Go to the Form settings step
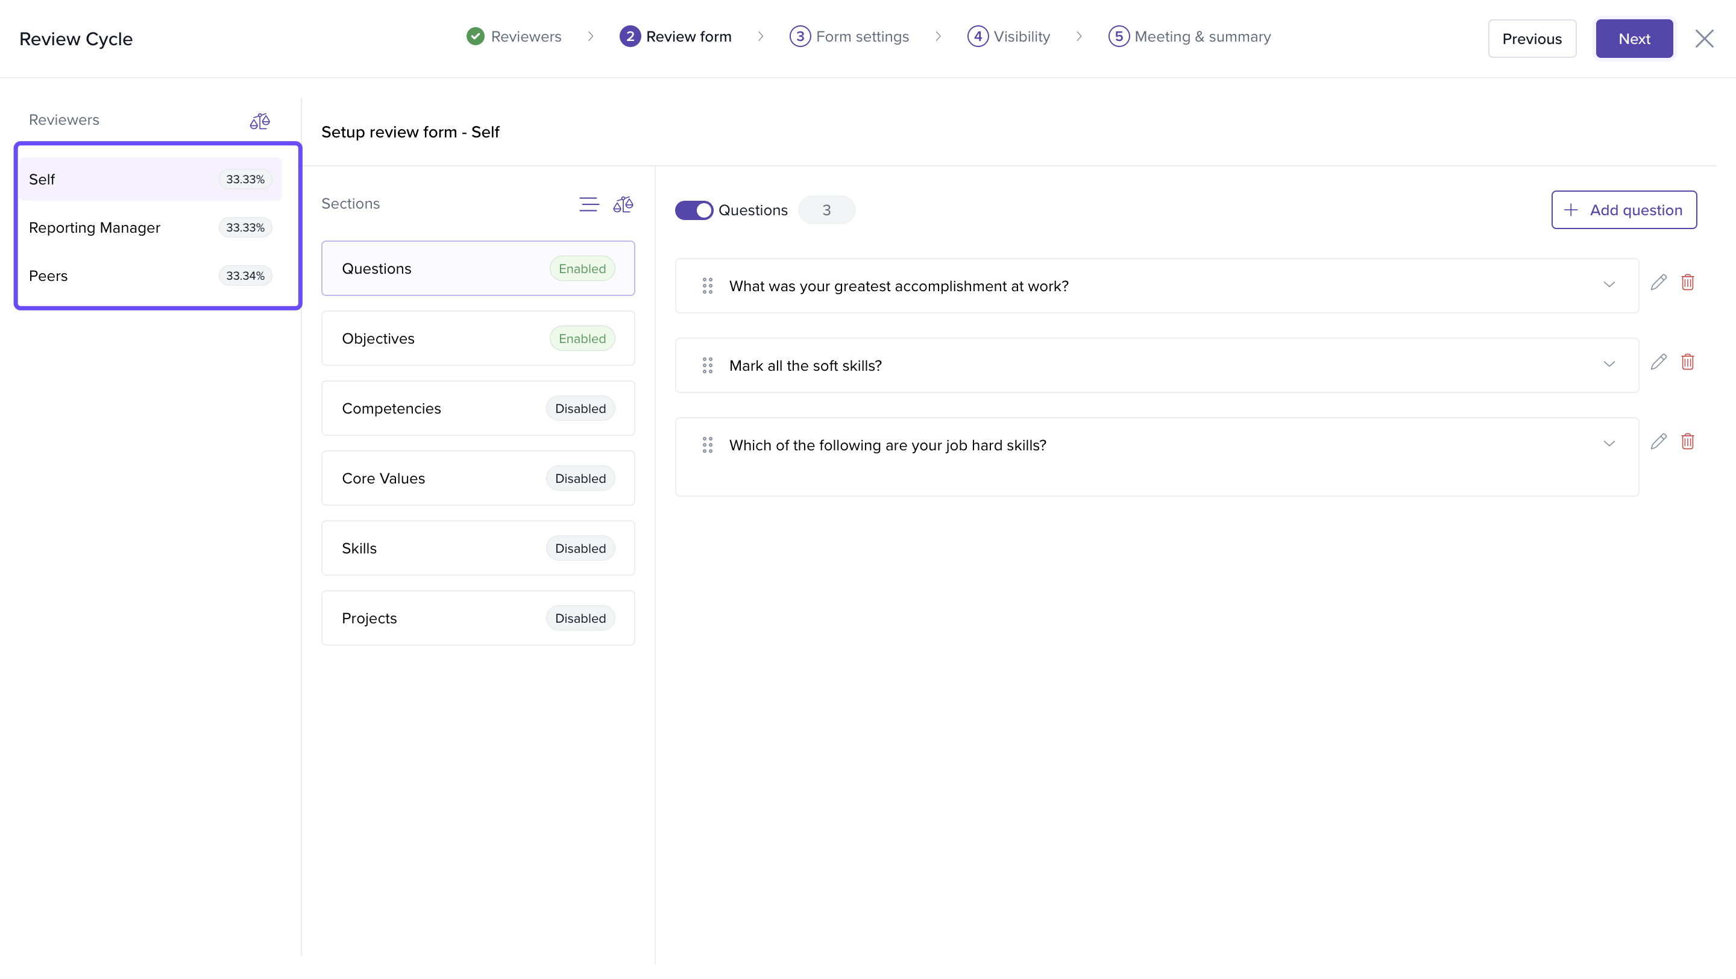1736x979 pixels. 849,36
